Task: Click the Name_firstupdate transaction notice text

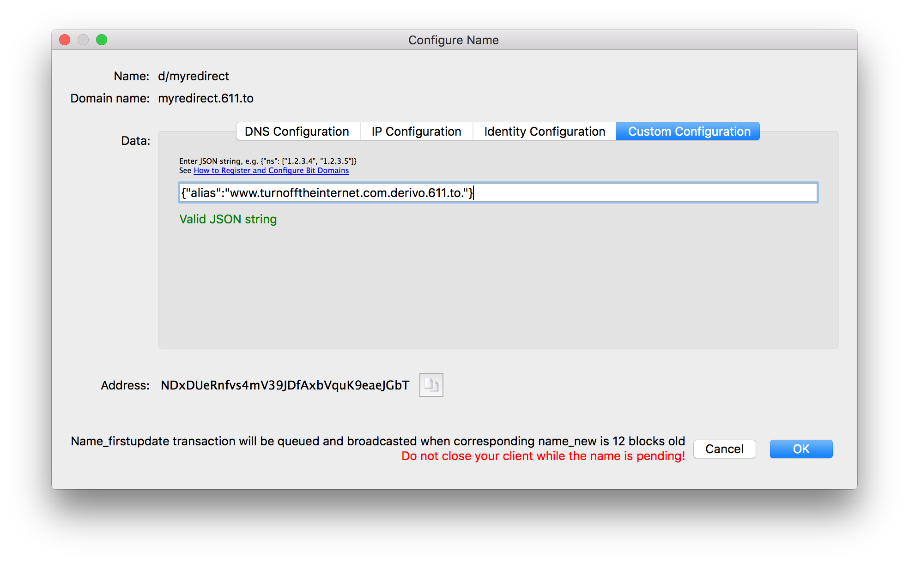Action: 377,441
